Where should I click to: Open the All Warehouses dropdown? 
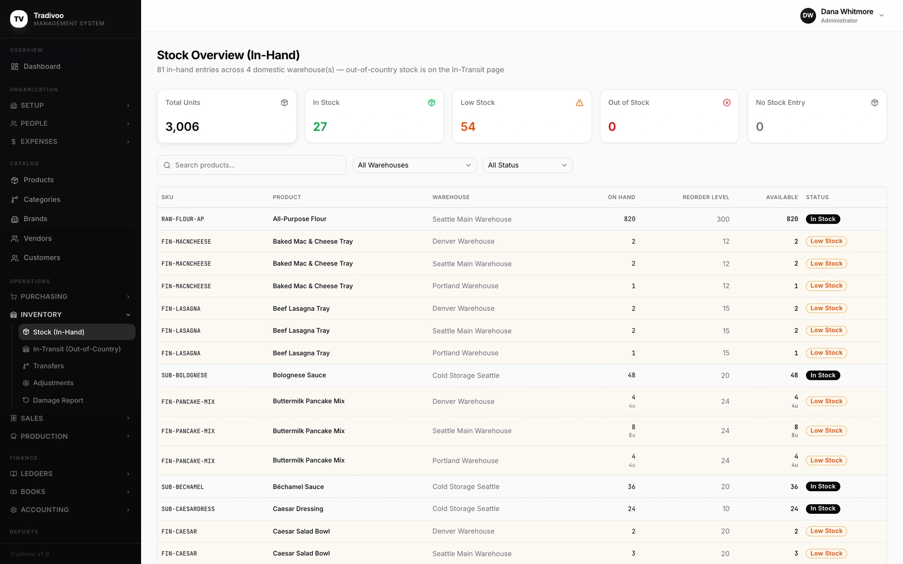pyautogui.click(x=415, y=165)
